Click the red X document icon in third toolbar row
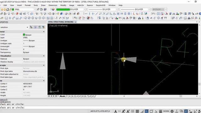 pyautogui.click(x=88, y=18)
